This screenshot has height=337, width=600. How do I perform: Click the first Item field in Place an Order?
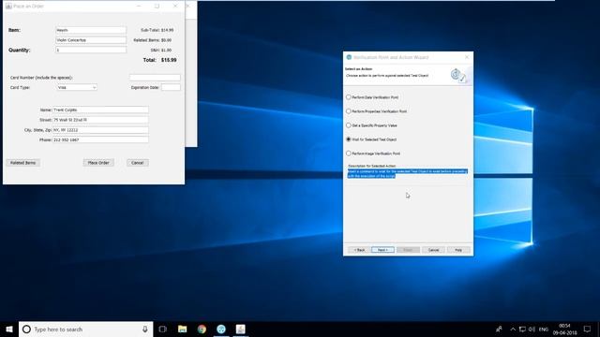[x=91, y=30]
